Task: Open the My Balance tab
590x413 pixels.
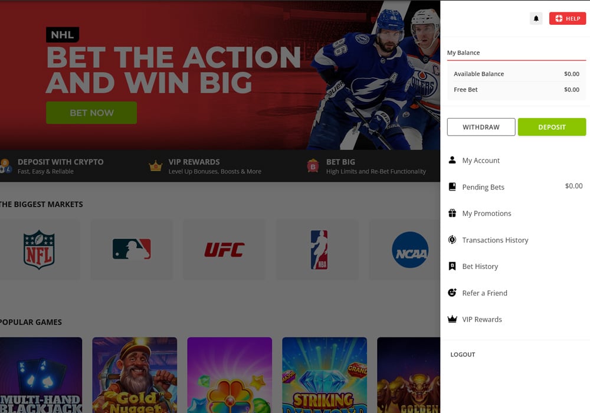Action: 464,53
